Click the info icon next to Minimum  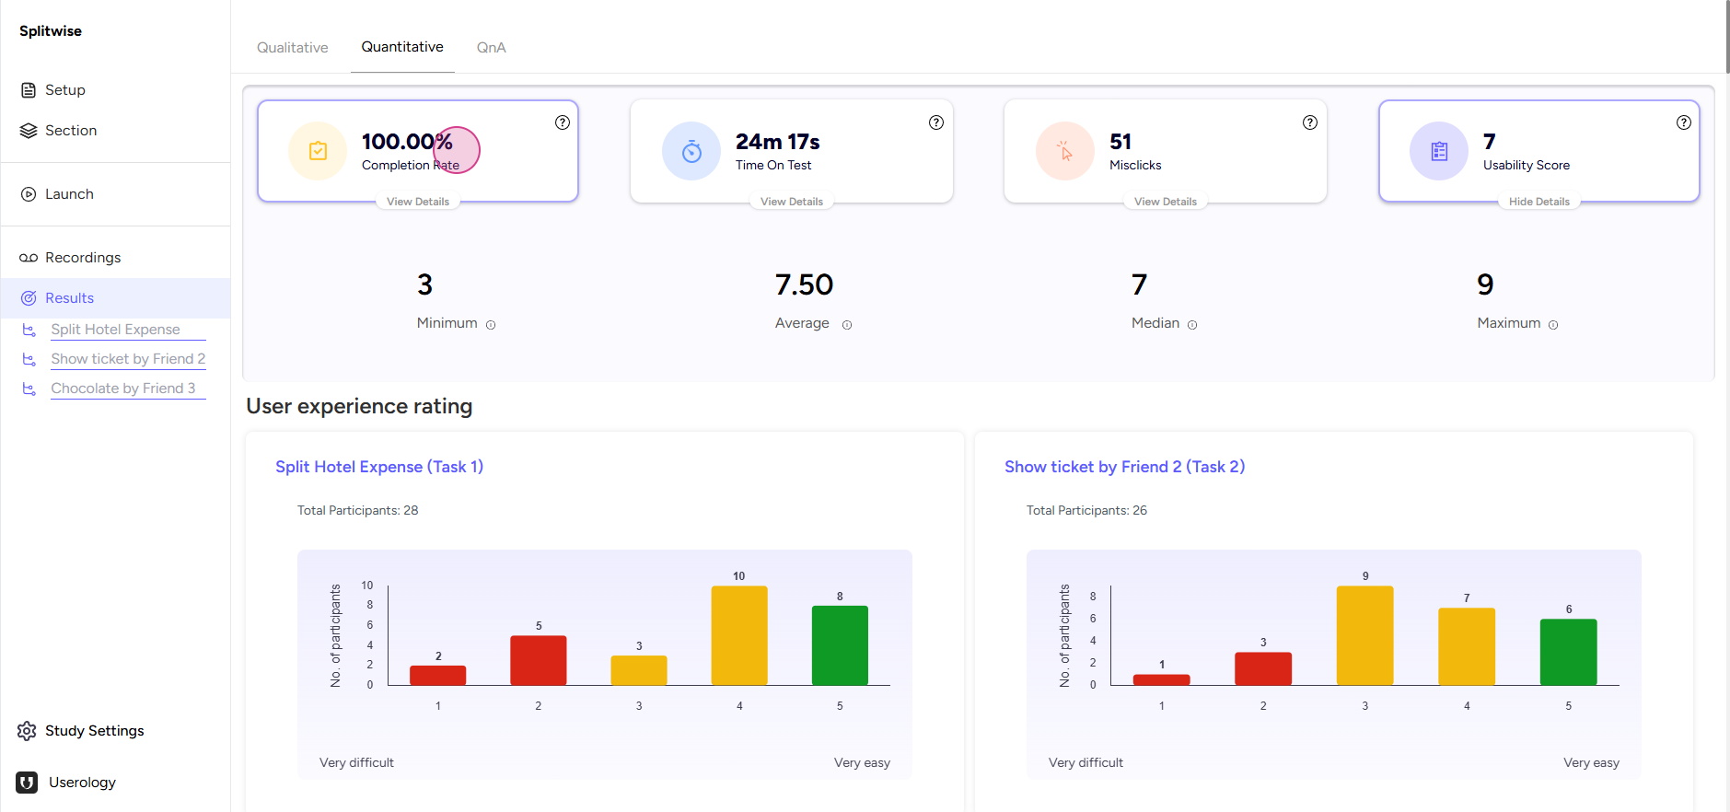coord(491,325)
